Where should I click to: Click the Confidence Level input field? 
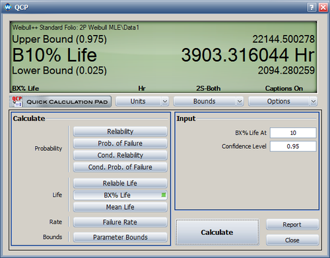tap(293, 146)
